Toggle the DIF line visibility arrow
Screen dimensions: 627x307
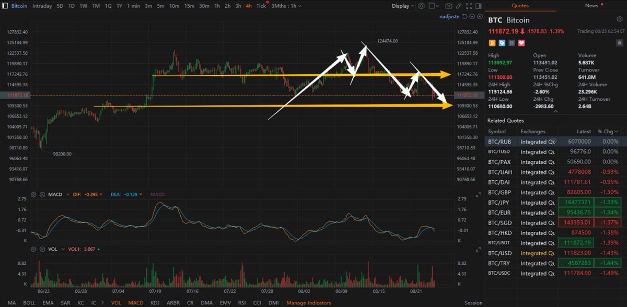[101, 194]
